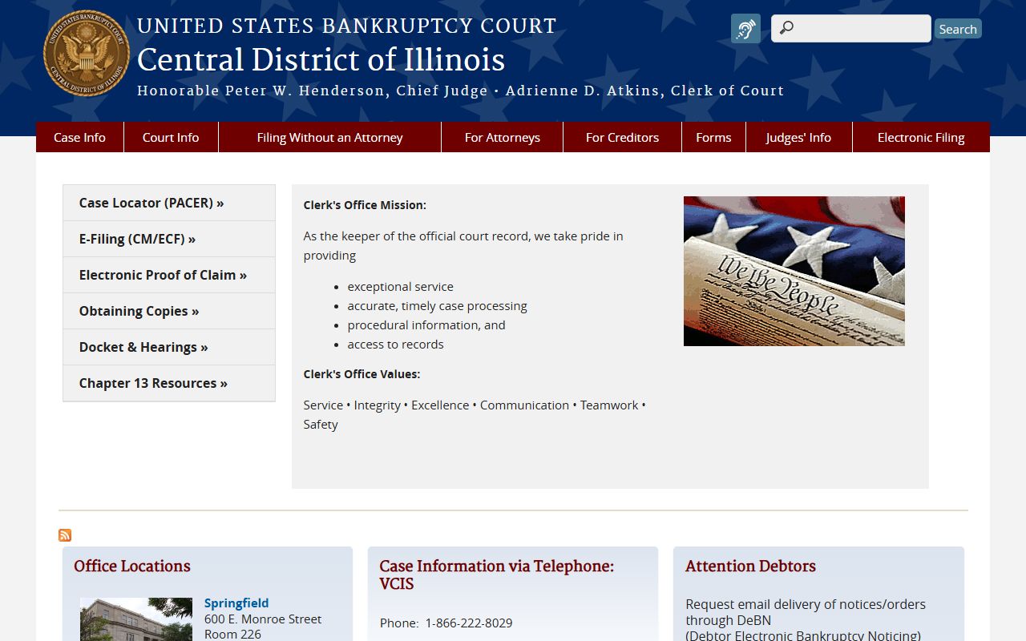The height and width of the screenshot is (641, 1026).
Task: Open the Springfield office link
Action: (236, 603)
